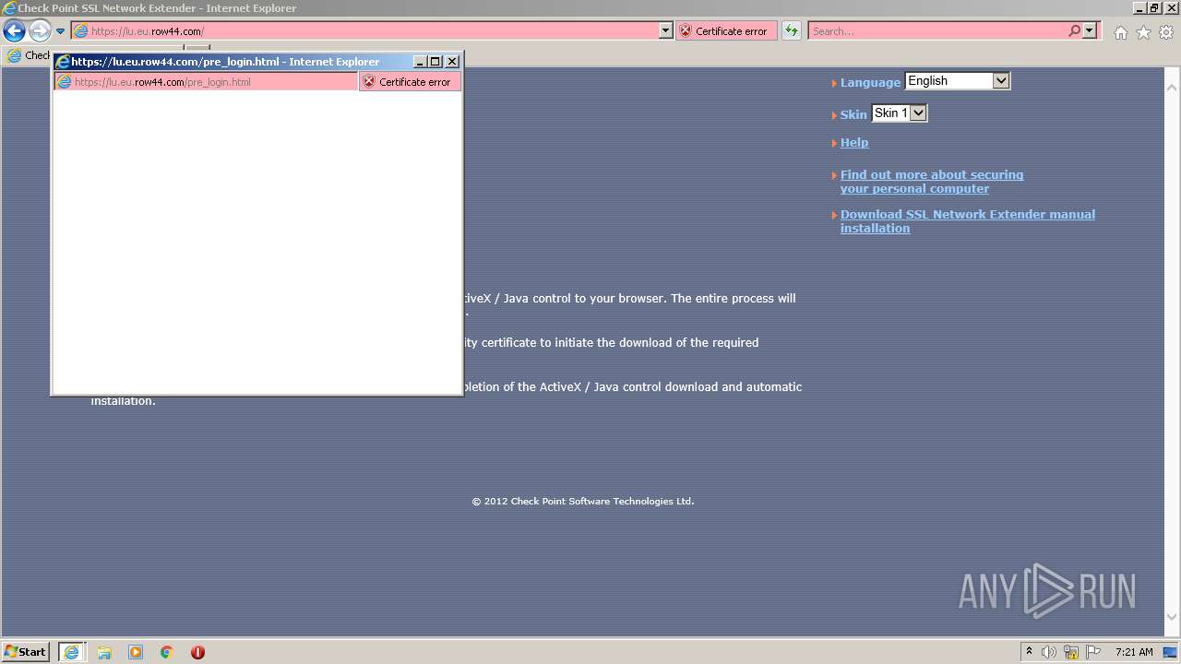The height and width of the screenshot is (664, 1181).
Task: Click the copyright Check Point Software text
Action: 583,502
